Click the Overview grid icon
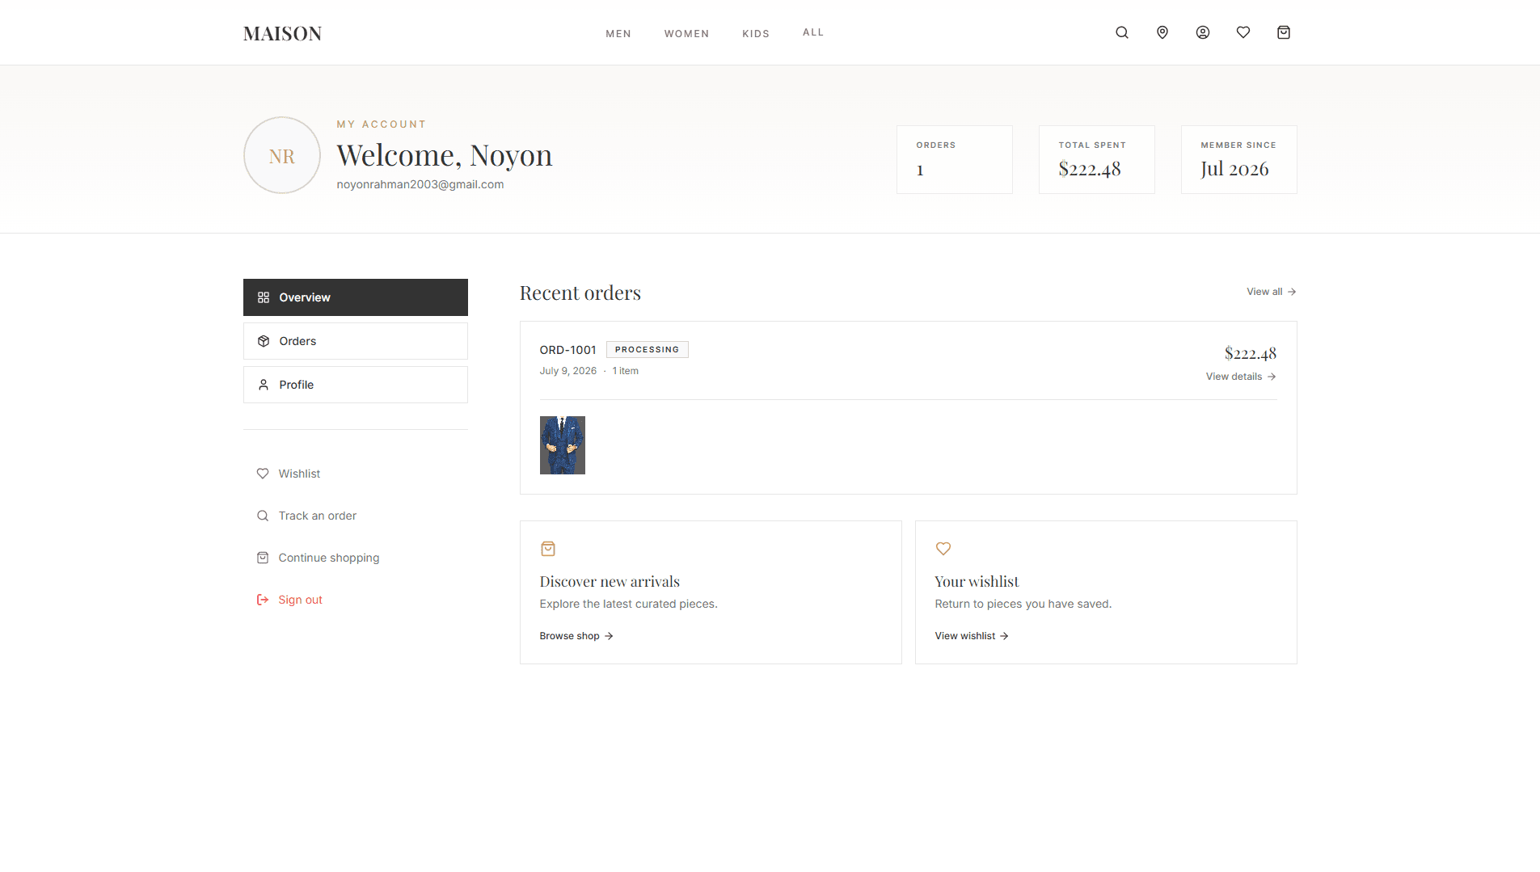 (264, 297)
